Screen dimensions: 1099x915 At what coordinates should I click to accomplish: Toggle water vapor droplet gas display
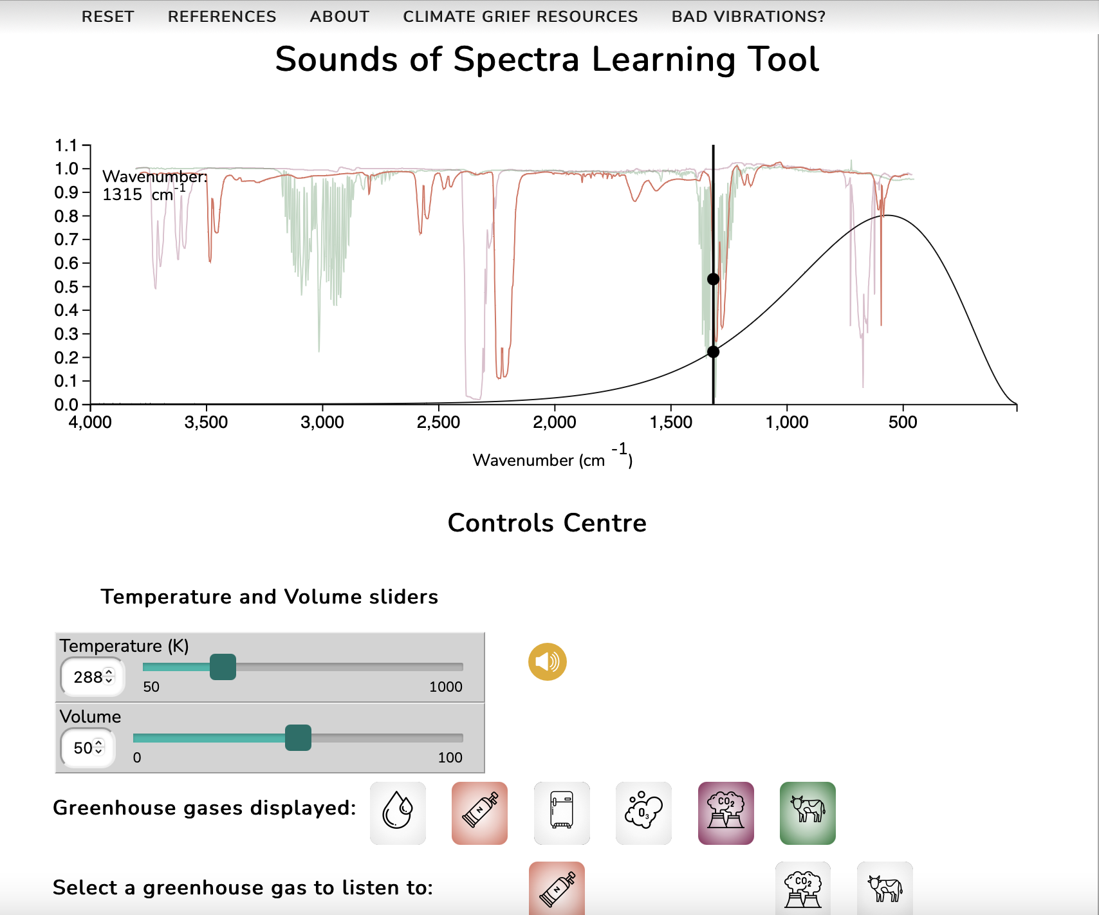point(398,813)
